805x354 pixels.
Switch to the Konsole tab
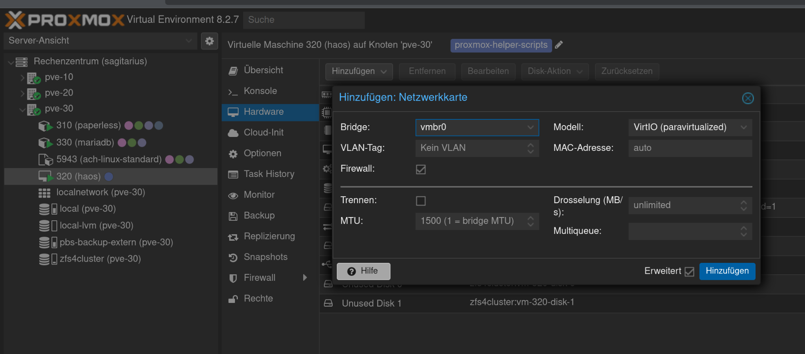pyautogui.click(x=271, y=91)
